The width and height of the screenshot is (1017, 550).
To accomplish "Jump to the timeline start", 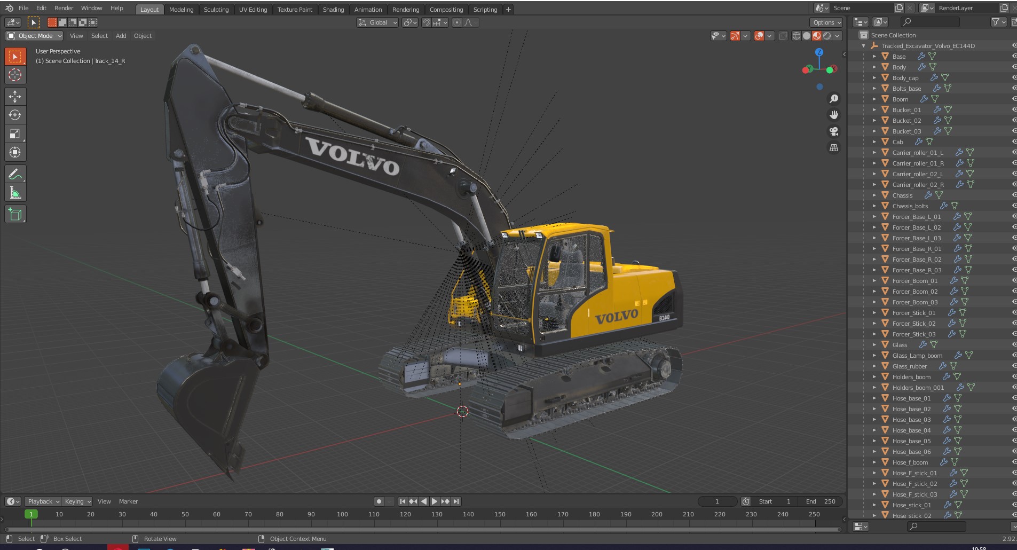I will 403,501.
